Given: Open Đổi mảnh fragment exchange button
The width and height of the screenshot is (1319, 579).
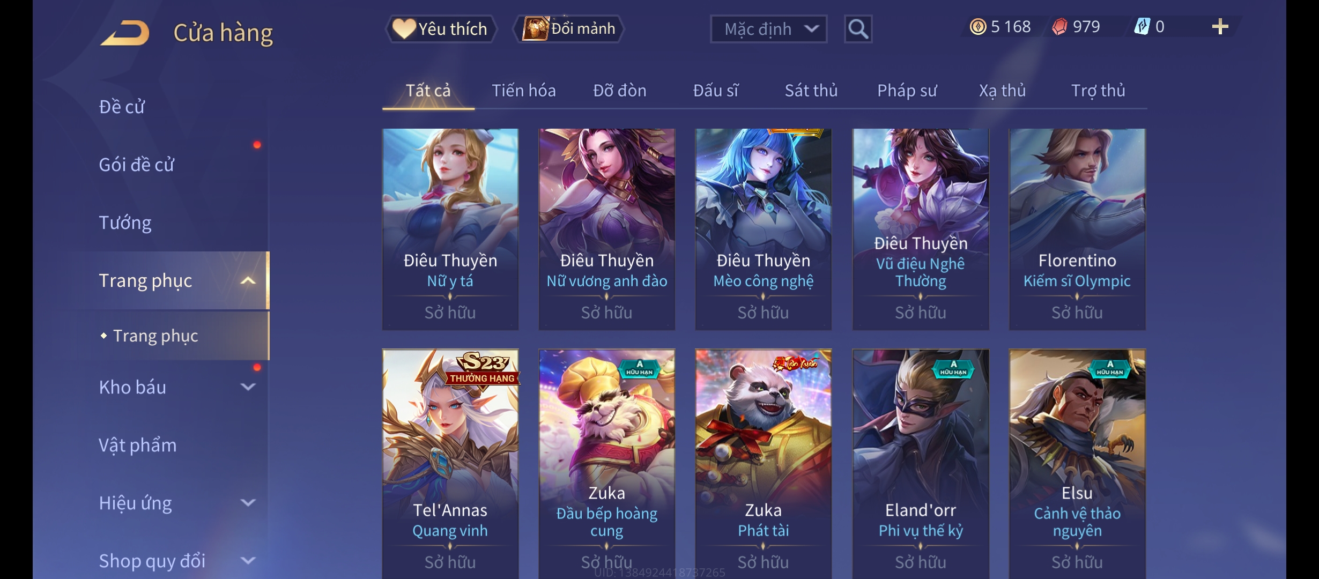Looking at the screenshot, I should [569, 29].
